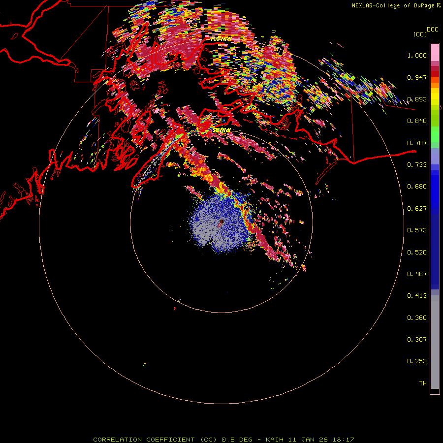Click the lavender swatch beside 0.733
Viewport: 443px width, 443px height.
[x=435, y=156]
